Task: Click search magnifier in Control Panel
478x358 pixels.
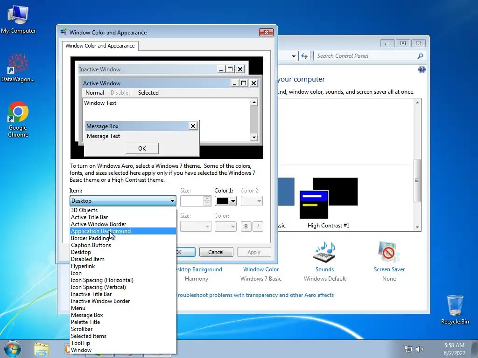Action: pos(420,56)
